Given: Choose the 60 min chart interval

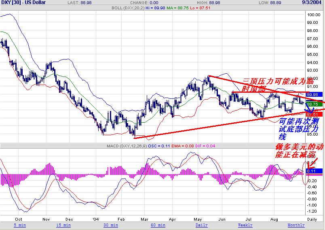Looking at the screenshot, I should (158, 225).
